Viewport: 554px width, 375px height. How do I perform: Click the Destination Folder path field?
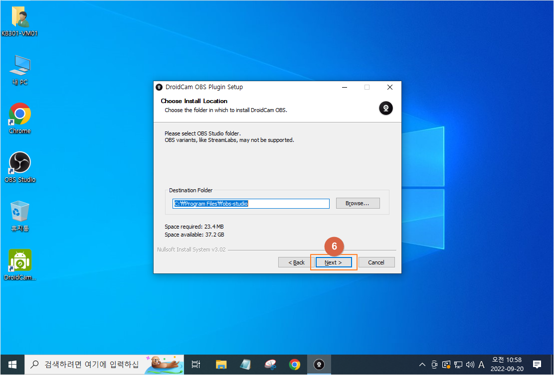[251, 204]
